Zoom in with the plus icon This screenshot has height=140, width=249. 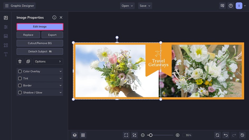pyautogui.click(x=178, y=135)
